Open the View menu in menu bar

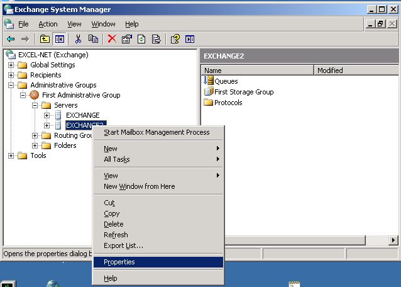pos(74,24)
